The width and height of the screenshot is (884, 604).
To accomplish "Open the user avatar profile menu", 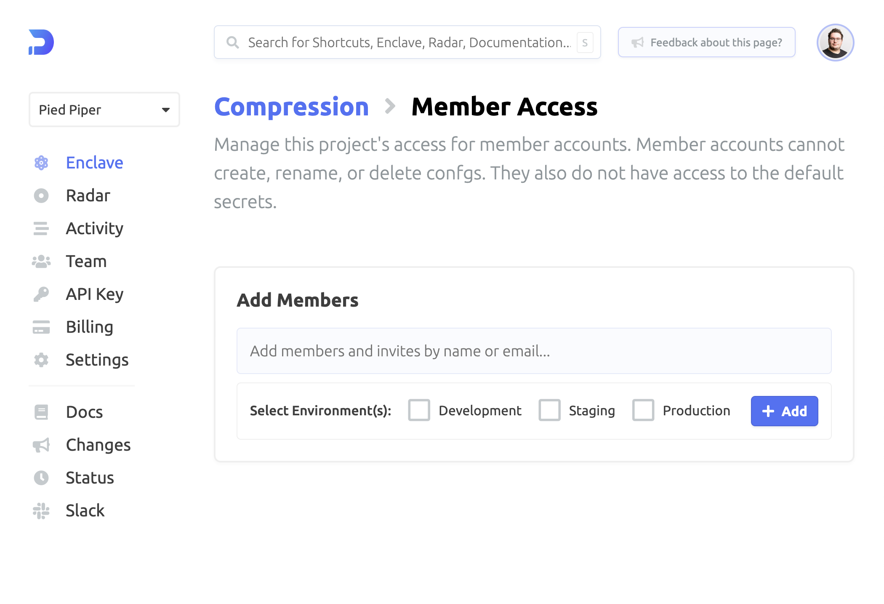I will [x=835, y=43].
